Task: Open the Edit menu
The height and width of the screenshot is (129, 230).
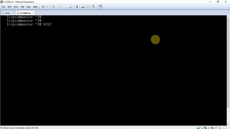Action: coord(9,7)
